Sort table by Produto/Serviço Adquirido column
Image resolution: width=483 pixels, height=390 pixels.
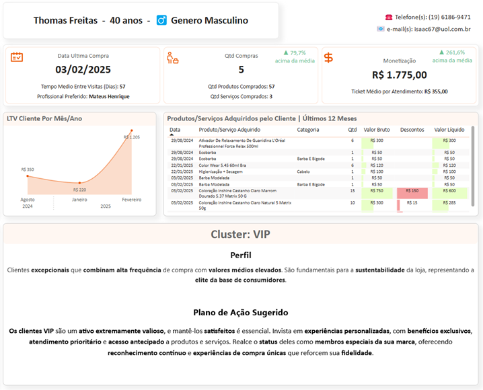pyautogui.click(x=229, y=130)
